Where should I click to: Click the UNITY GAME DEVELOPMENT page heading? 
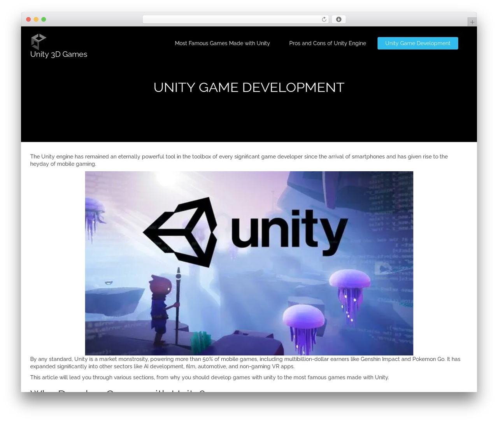[x=249, y=87]
